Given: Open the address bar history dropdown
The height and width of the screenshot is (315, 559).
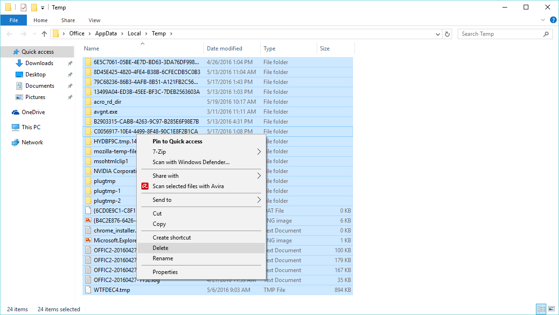Looking at the screenshot, I should pyautogui.click(x=438, y=34).
